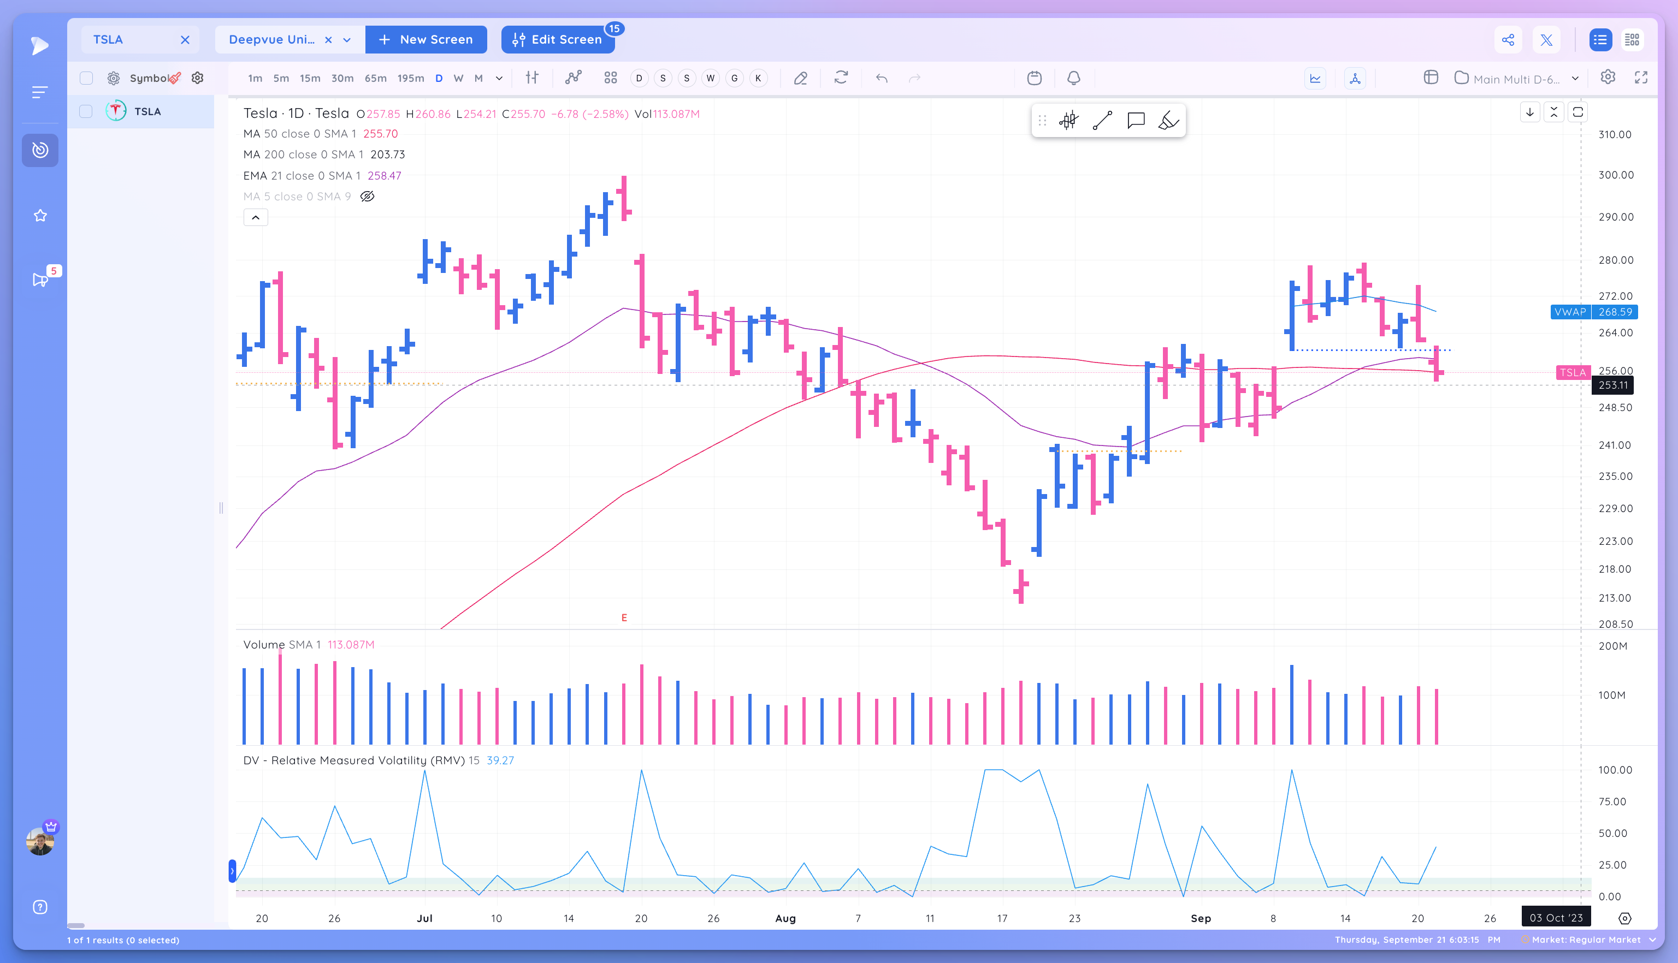The height and width of the screenshot is (963, 1678).
Task: Select the 15m timeframe
Action: (x=310, y=78)
